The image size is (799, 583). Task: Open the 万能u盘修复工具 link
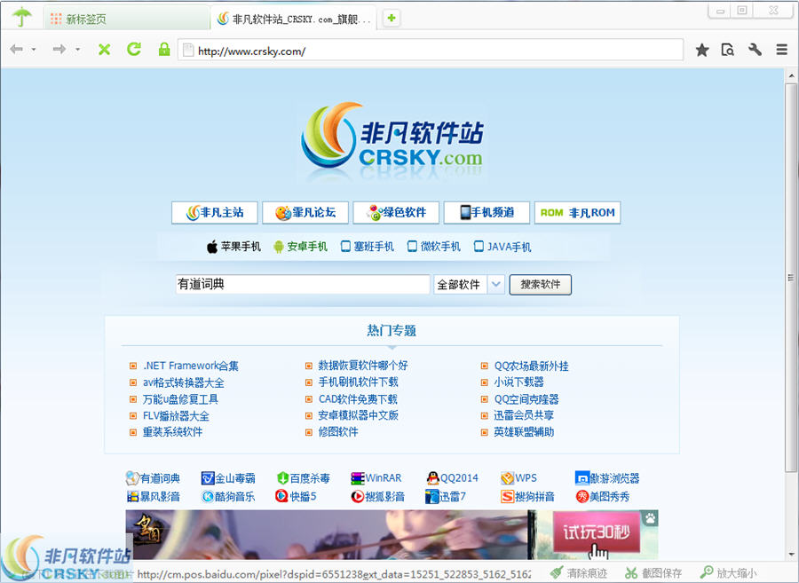click(180, 399)
